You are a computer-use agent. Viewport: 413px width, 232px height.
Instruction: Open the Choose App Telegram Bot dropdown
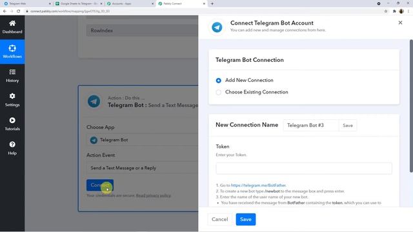142,140
